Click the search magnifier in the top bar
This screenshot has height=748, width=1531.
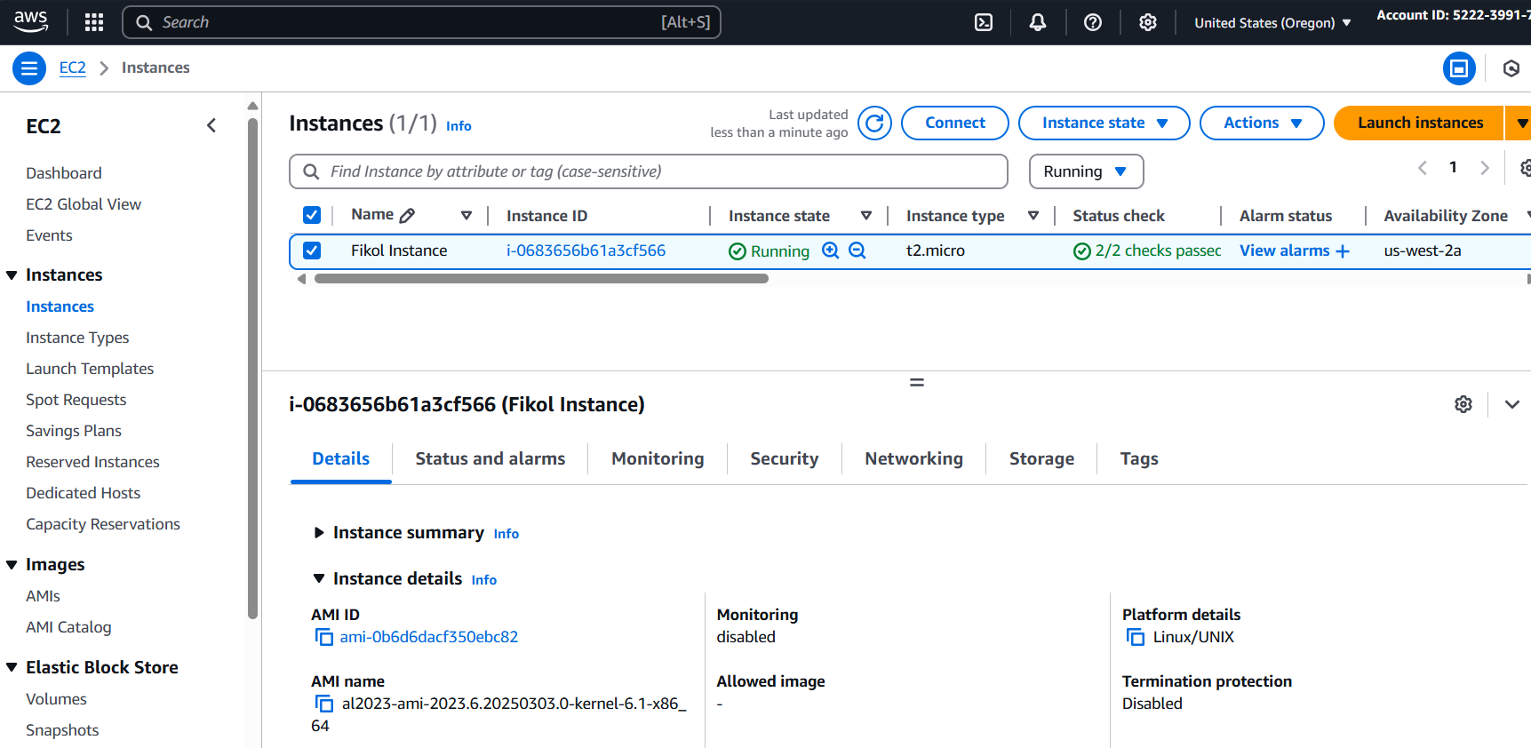[144, 22]
